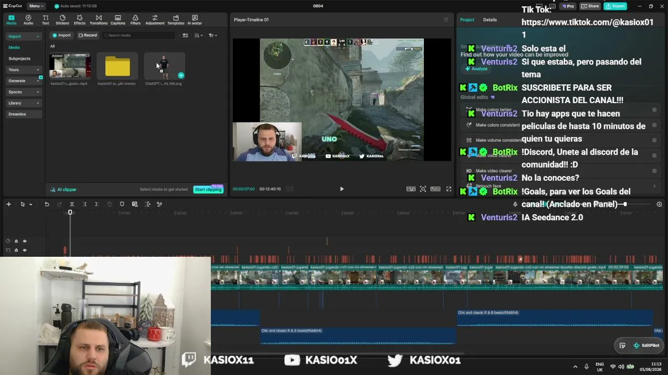Open the CapCut Menu dropdown
Viewport: 668px width, 375px height.
[x=36, y=6]
